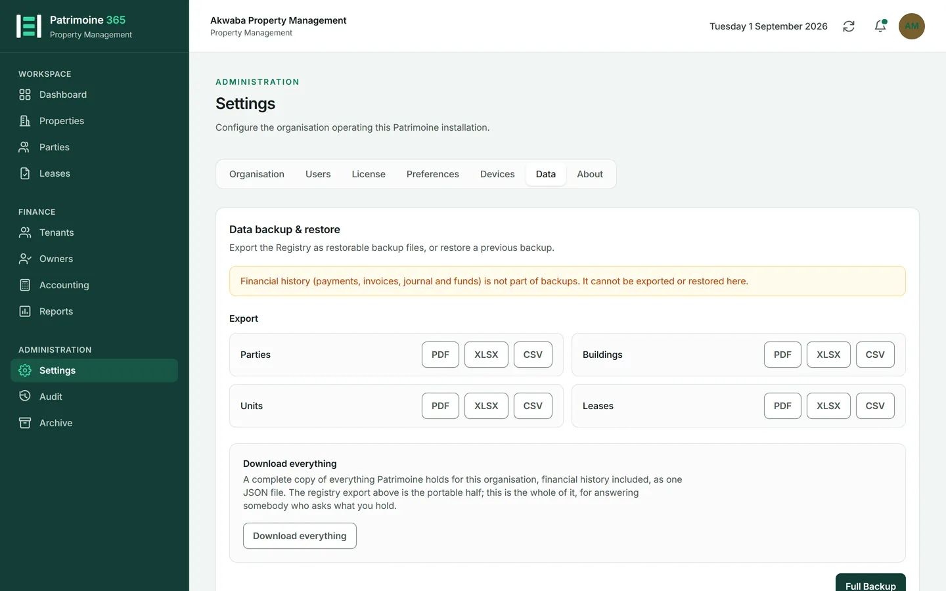Export Units as CSV
This screenshot has width=946, height=591.
click(533, 406)
